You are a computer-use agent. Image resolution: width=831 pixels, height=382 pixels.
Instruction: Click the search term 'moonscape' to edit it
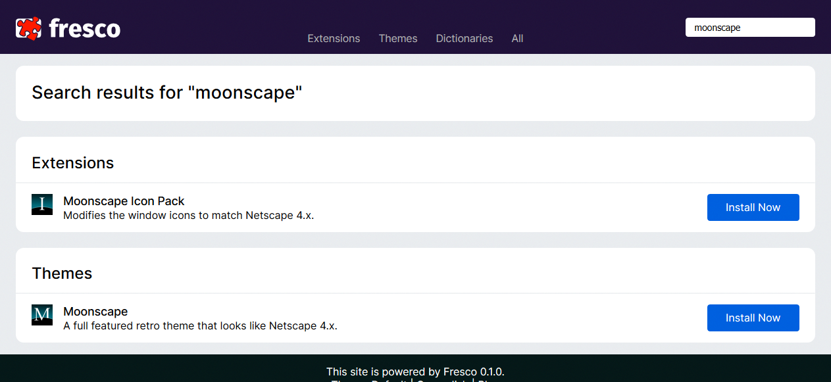click(717, 27)
